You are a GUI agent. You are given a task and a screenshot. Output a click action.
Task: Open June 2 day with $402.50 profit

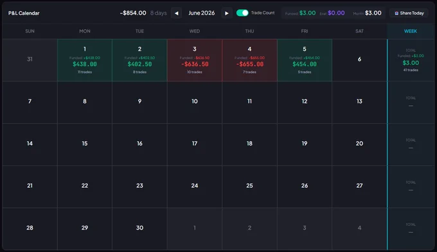(x=139, y=60)
